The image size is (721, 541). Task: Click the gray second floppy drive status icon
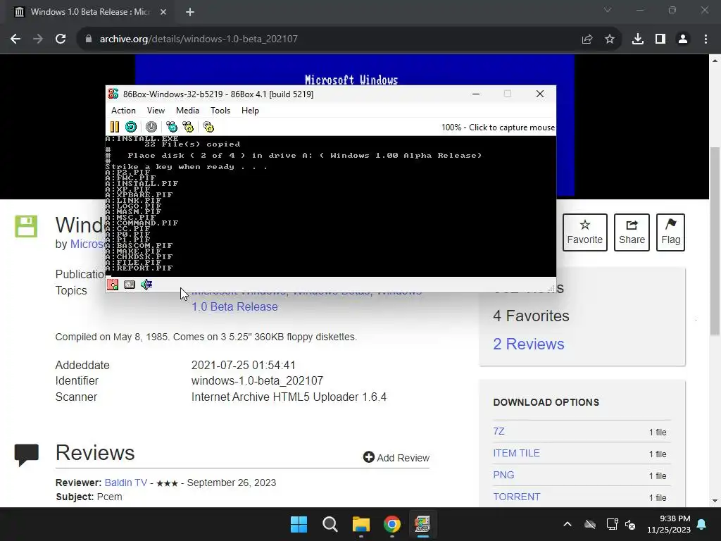(x=130, y=285)
